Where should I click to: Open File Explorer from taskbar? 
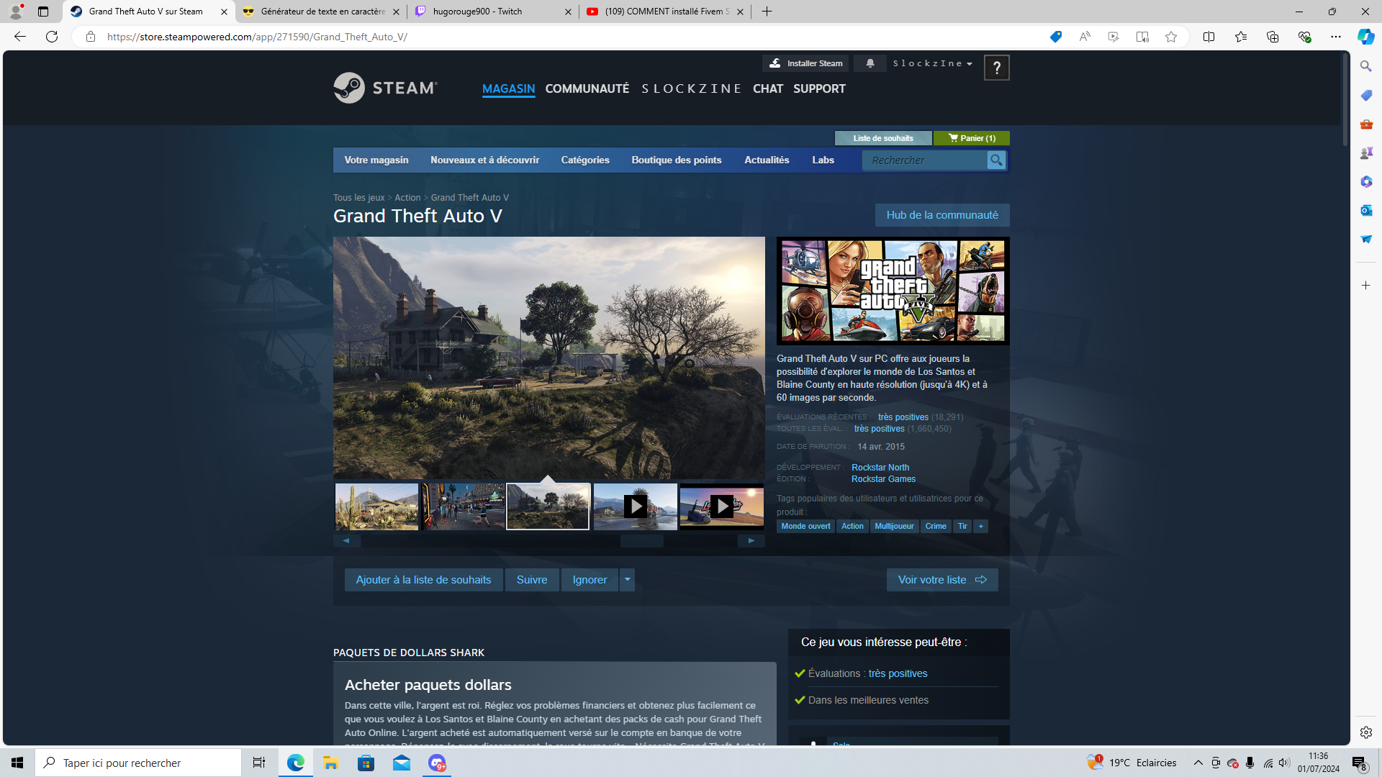[330, 763]
